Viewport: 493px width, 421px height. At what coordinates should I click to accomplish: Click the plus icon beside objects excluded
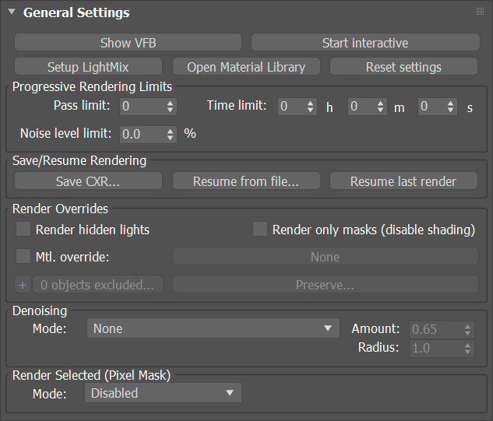(x=23, y=285)
